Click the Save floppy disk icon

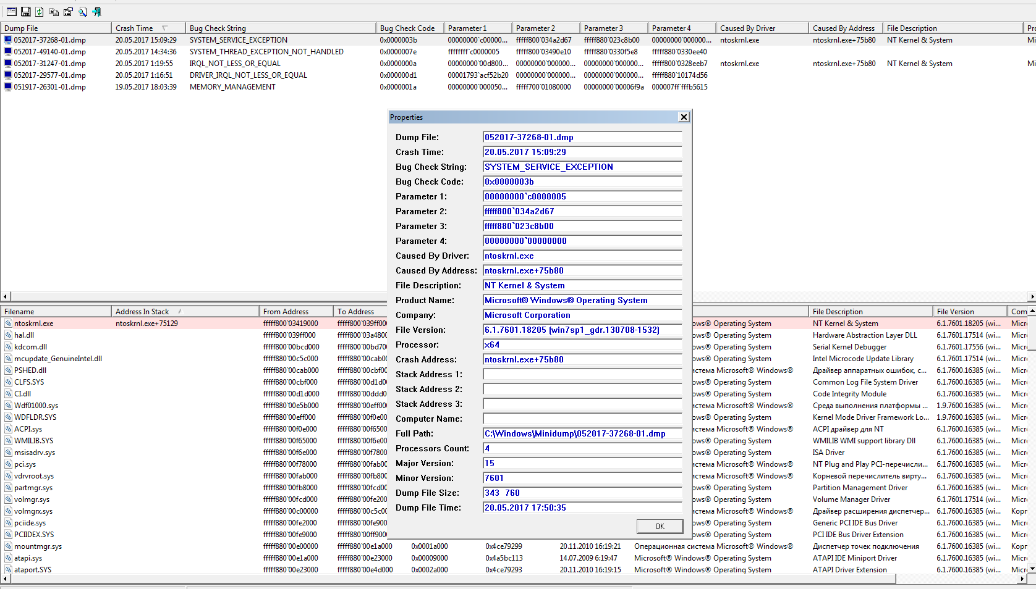coord(25,12)
